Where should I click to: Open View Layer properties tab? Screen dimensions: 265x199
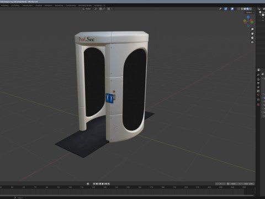pyautogui.click(x=258, y=87)
